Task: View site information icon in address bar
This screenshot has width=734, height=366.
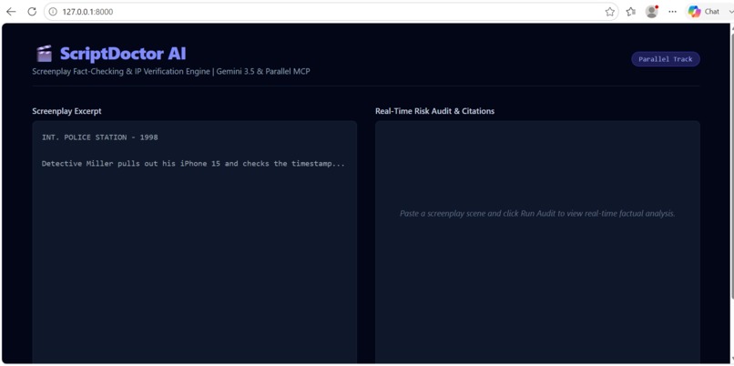Action: click(53, 12)
